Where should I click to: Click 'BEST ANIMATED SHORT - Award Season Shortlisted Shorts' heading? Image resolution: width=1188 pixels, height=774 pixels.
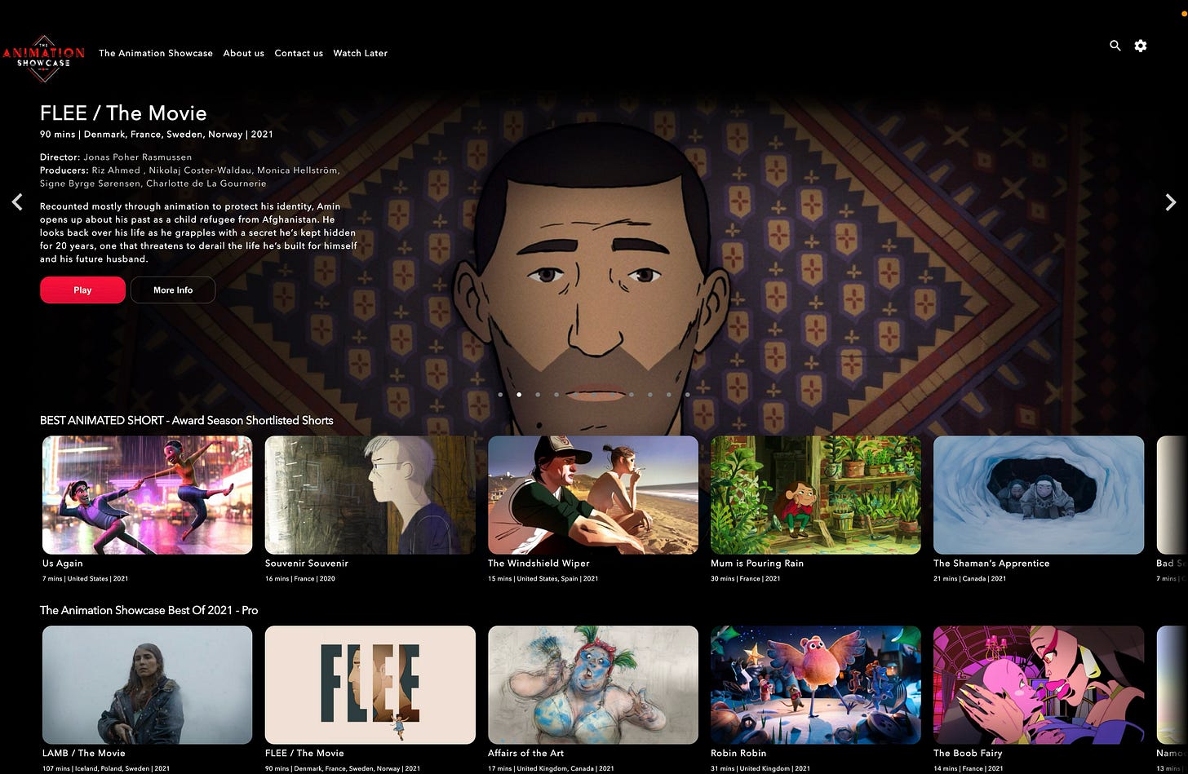187,421
